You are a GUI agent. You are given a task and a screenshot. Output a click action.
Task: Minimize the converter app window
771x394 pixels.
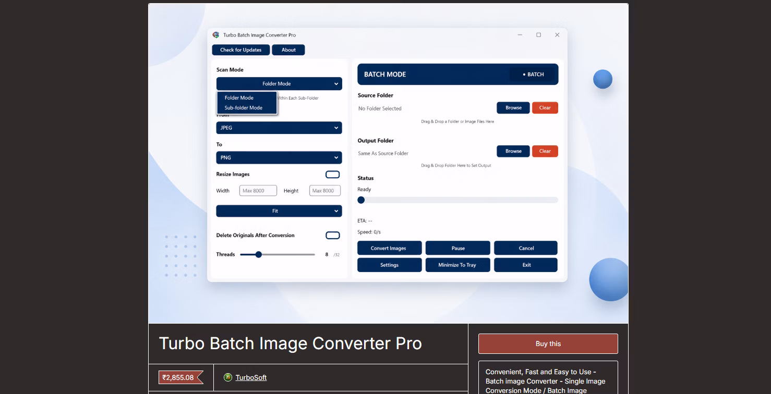[520, 35]
